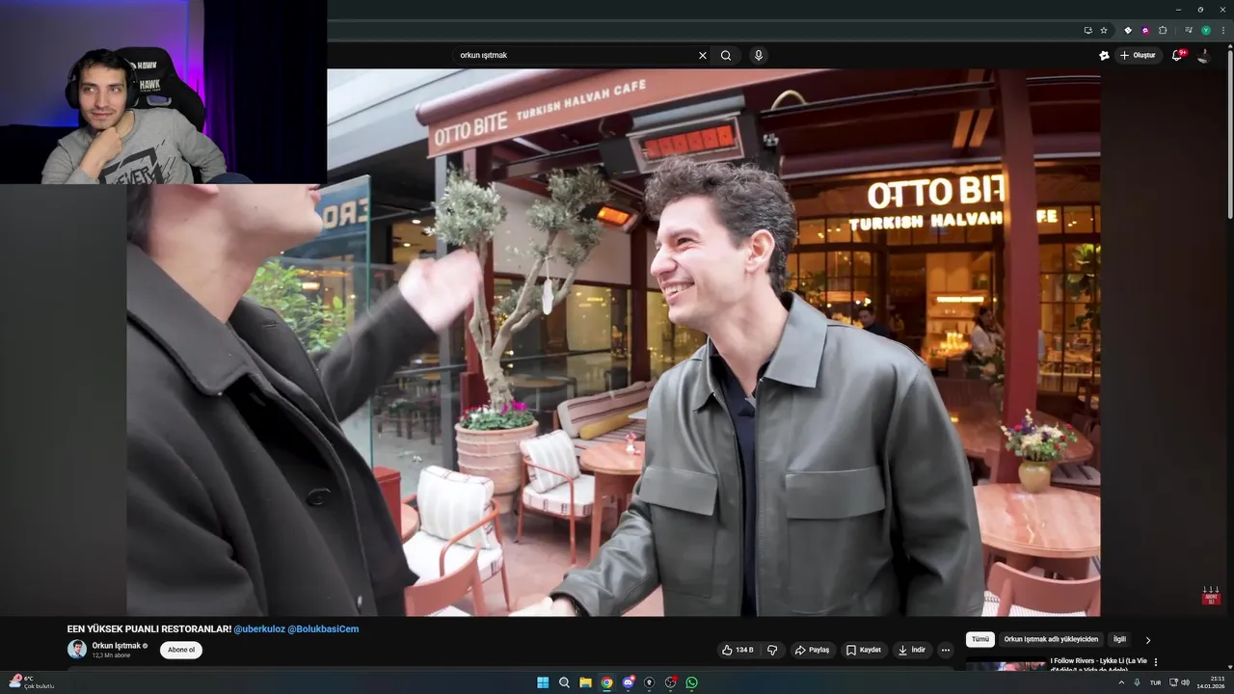Click the tray microphone icon
Screen dimensions: 1234x694
pos(1138,682)
